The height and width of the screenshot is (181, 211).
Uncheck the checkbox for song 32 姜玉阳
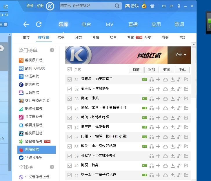tap(69, 89)
